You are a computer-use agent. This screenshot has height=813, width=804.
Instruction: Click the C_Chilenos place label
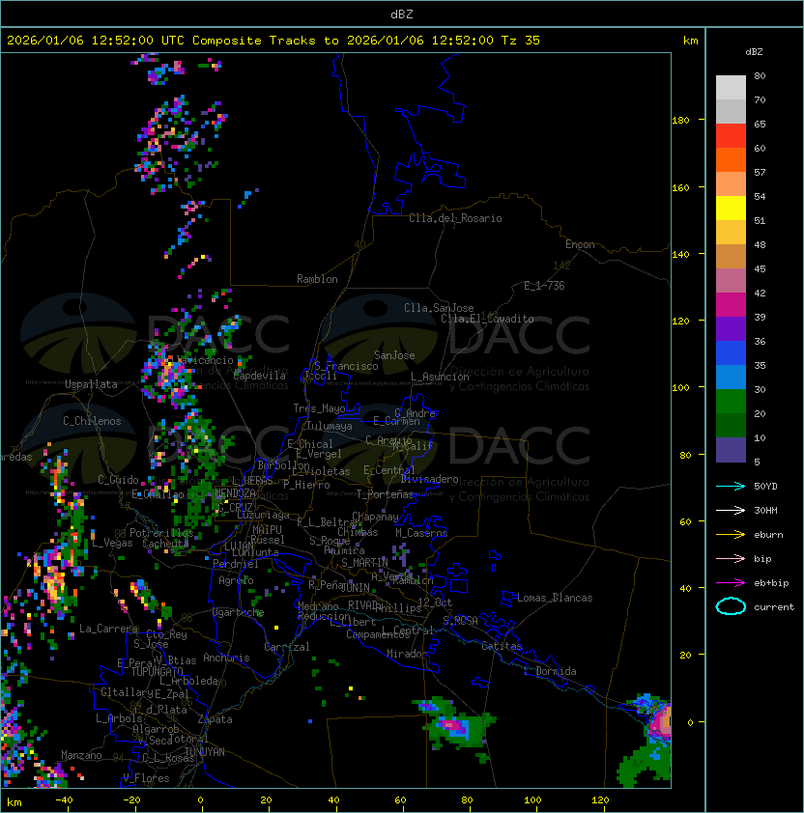pyautogui.click(x=92, y=421)
